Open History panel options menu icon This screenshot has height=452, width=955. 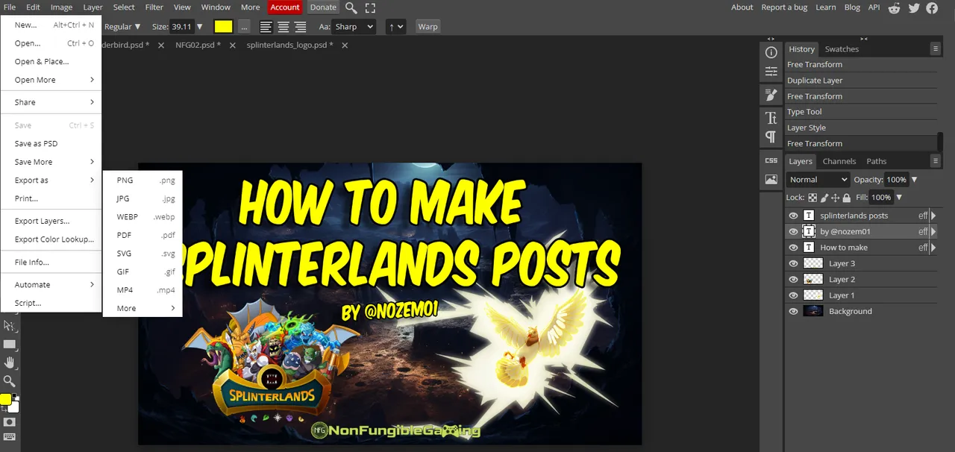pyautogui.click(x=936, y=48)
